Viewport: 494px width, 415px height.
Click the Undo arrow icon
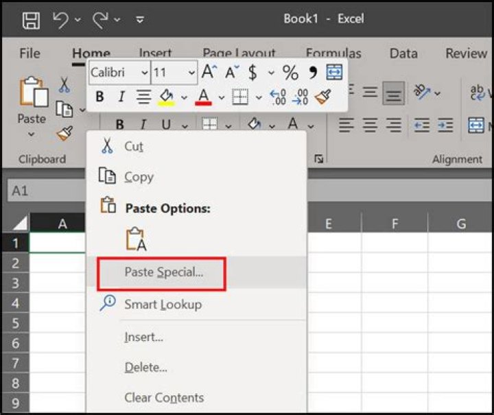(x=60, y=20)
